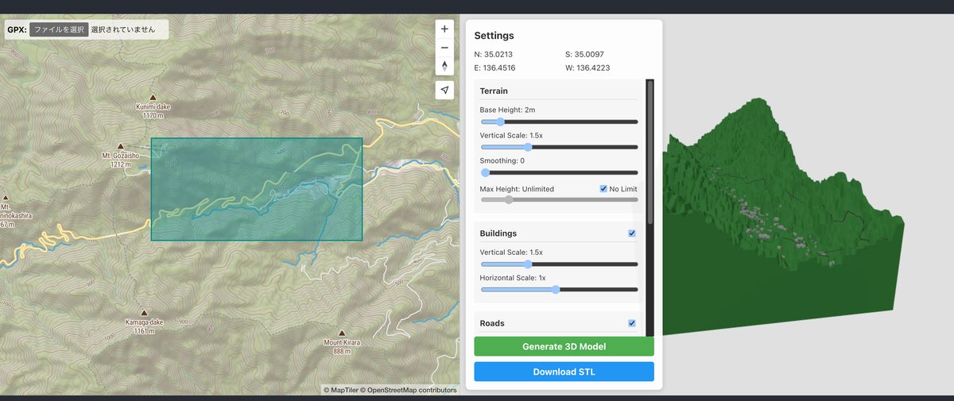Click Mt. Gozaisho peak marker

tap(120, 146)
